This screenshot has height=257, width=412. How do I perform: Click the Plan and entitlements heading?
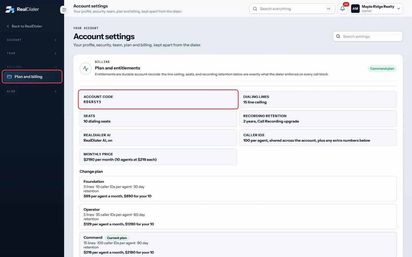point(118,68)
